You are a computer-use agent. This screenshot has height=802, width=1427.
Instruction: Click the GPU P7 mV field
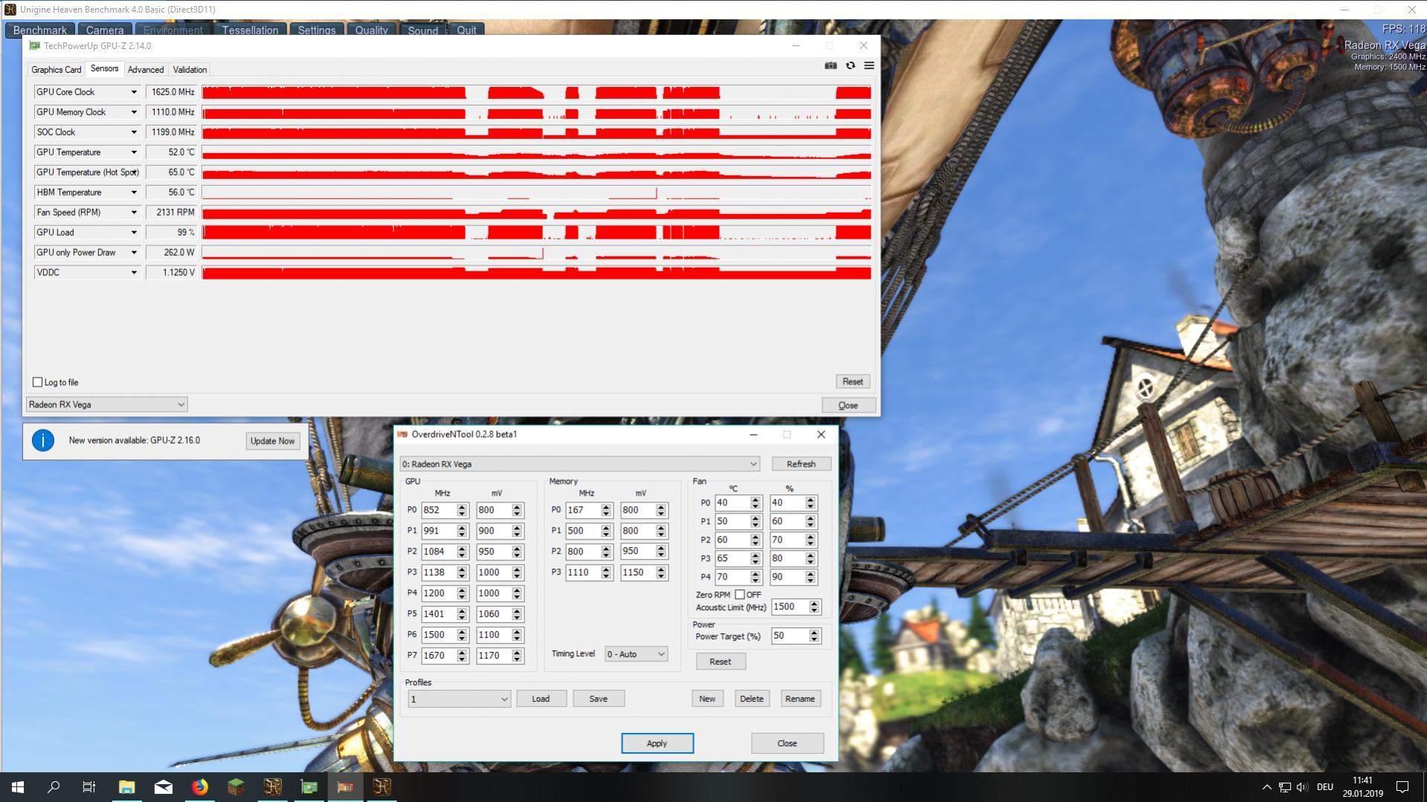pyautogui.click(x=494, y=656)
